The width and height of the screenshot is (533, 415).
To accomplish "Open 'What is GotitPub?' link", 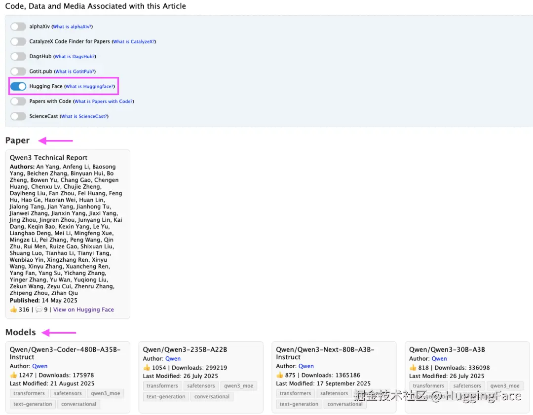I will tap(75, 71).
